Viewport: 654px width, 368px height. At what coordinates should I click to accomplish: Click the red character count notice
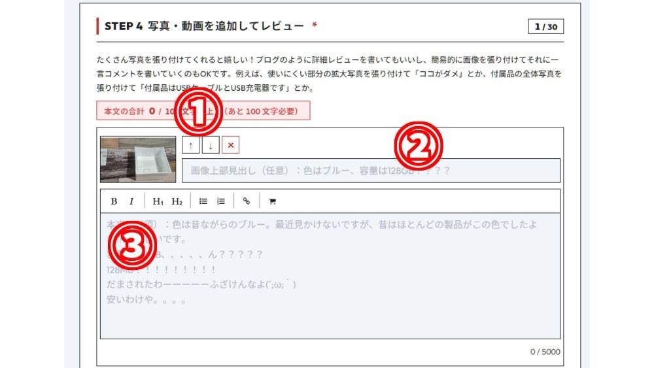pyautogui.click(x=203, y=111)
